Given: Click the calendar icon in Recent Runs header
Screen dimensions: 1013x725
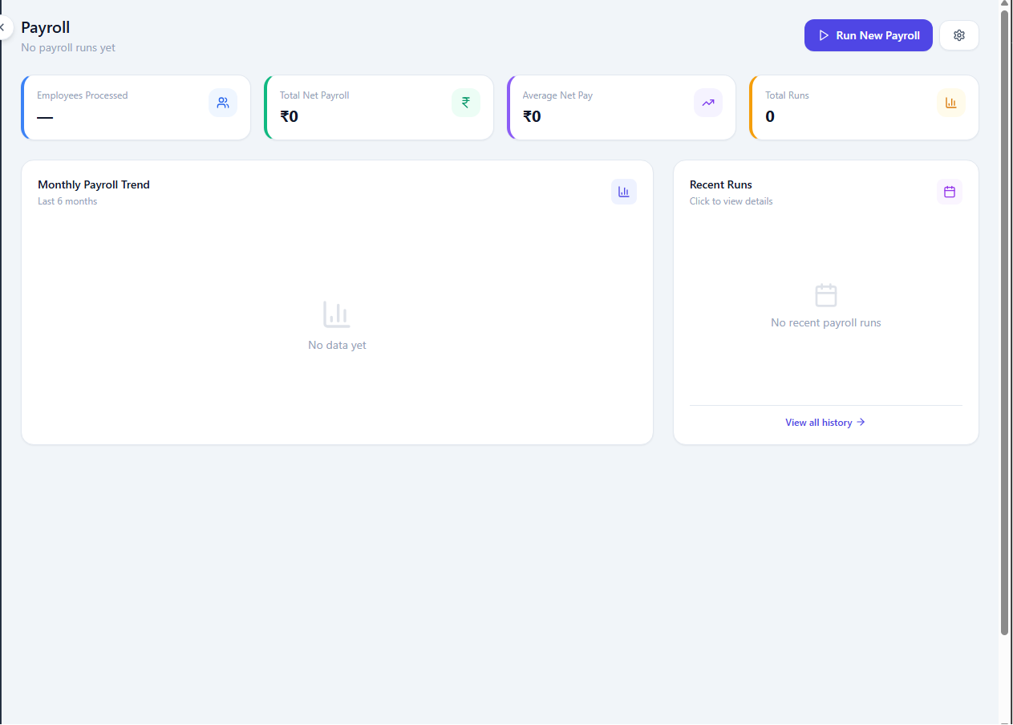Looking at the screenshot, I should (x=950, y=192).
